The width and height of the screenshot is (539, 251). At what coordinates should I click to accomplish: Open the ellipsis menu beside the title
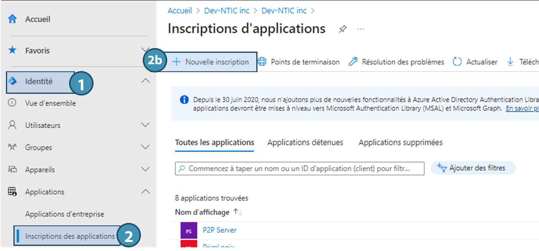tap(360, 29)
